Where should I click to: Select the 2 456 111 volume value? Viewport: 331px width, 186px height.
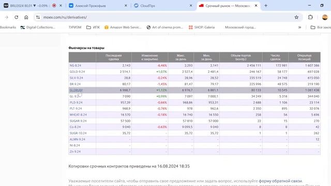click(254, 66)
